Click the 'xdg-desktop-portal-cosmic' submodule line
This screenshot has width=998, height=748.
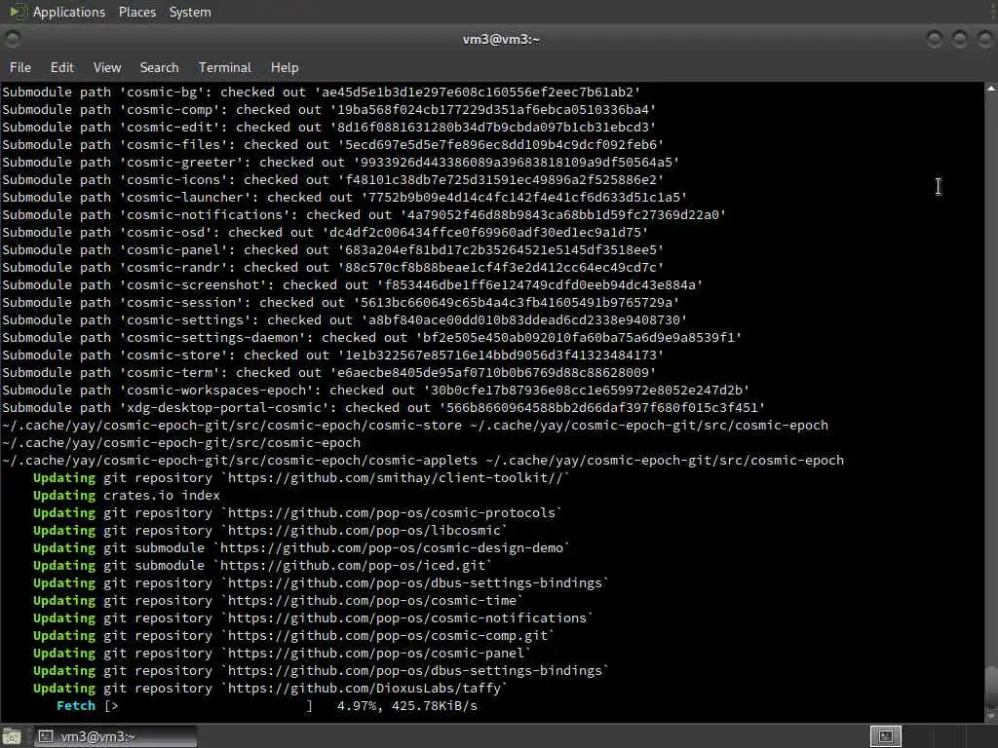click(384, 408)
